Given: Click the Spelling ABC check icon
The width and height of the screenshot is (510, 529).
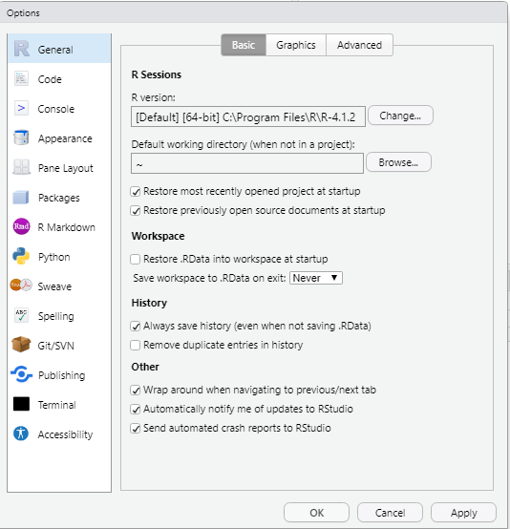Looking at the screenshot, I should (21, 315).
